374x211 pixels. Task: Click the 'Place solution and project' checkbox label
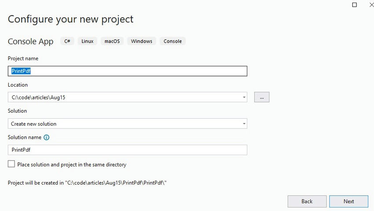72,164
